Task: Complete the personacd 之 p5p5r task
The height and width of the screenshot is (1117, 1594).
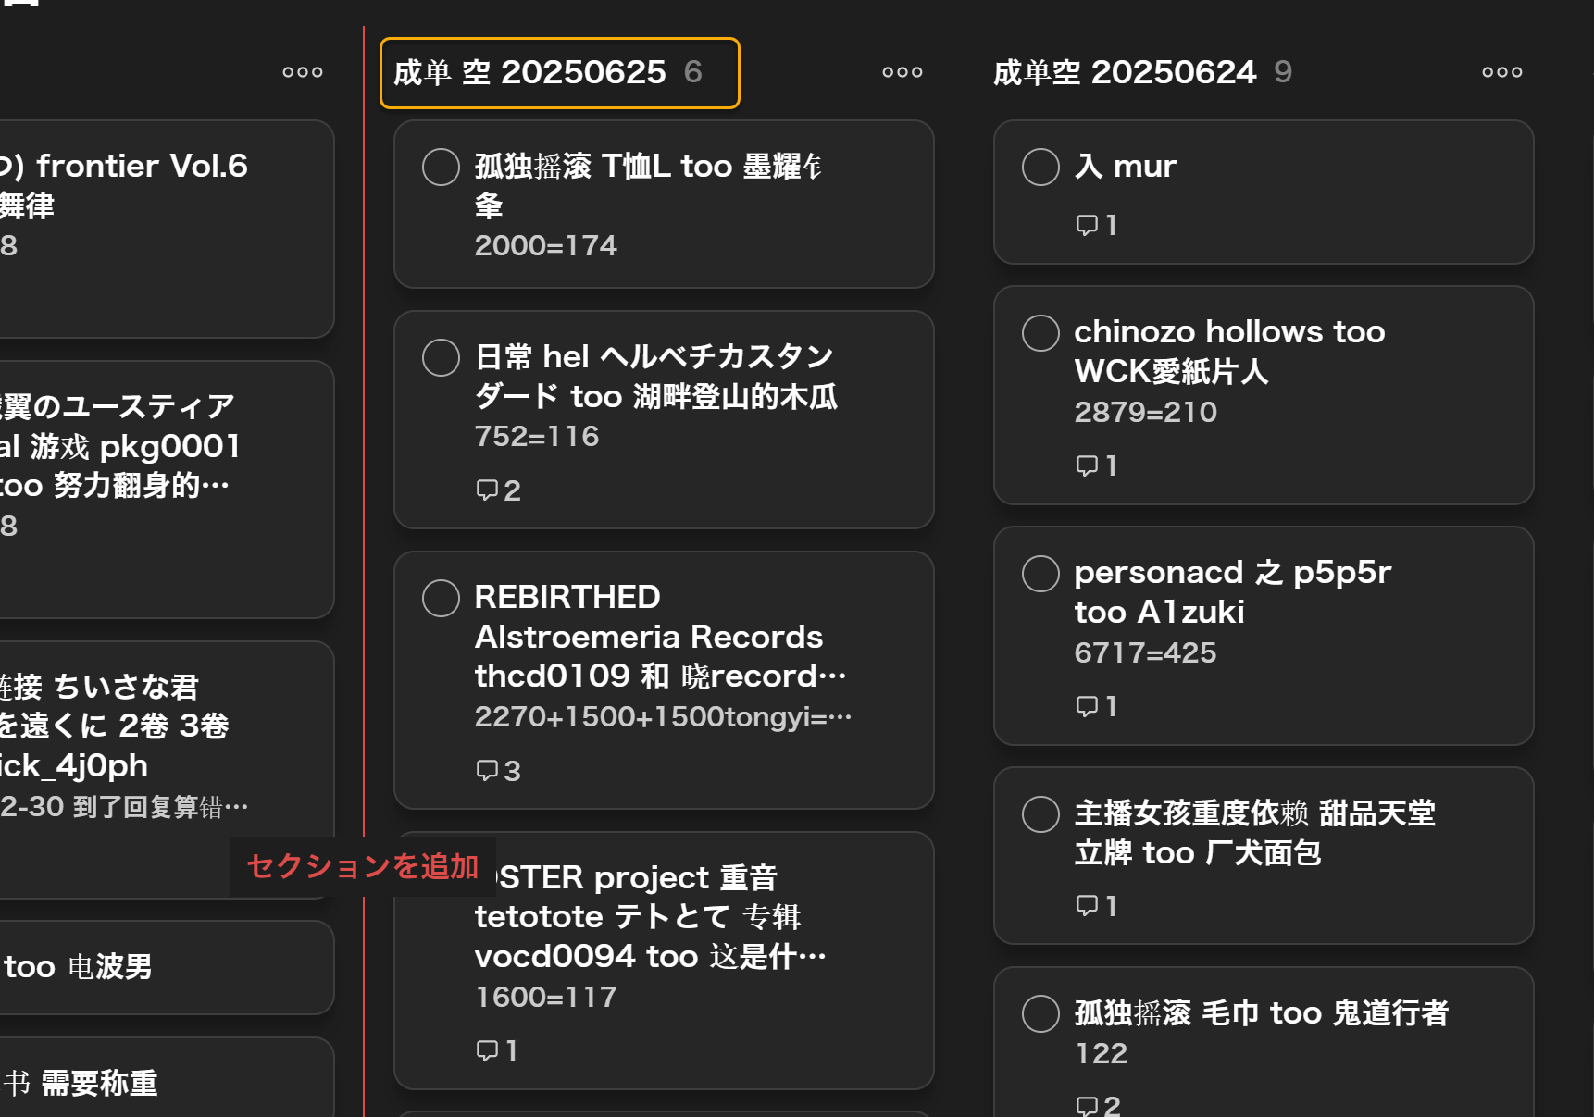Action: pyautogui.click(x=1040, y=574)
